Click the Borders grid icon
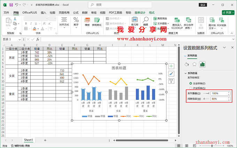 26,29
